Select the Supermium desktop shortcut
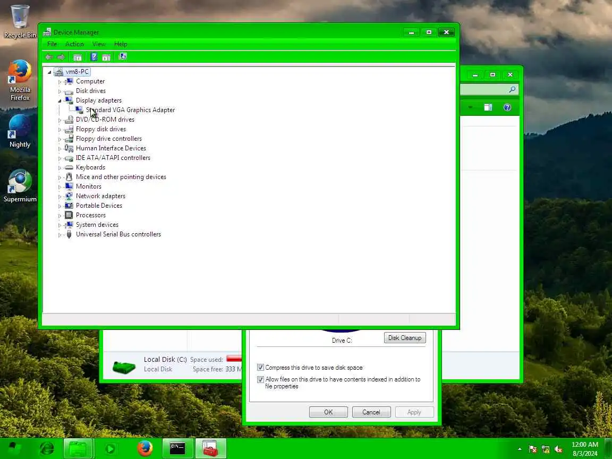The height and width of the screenshot is (459, 612). pos(20,186)
